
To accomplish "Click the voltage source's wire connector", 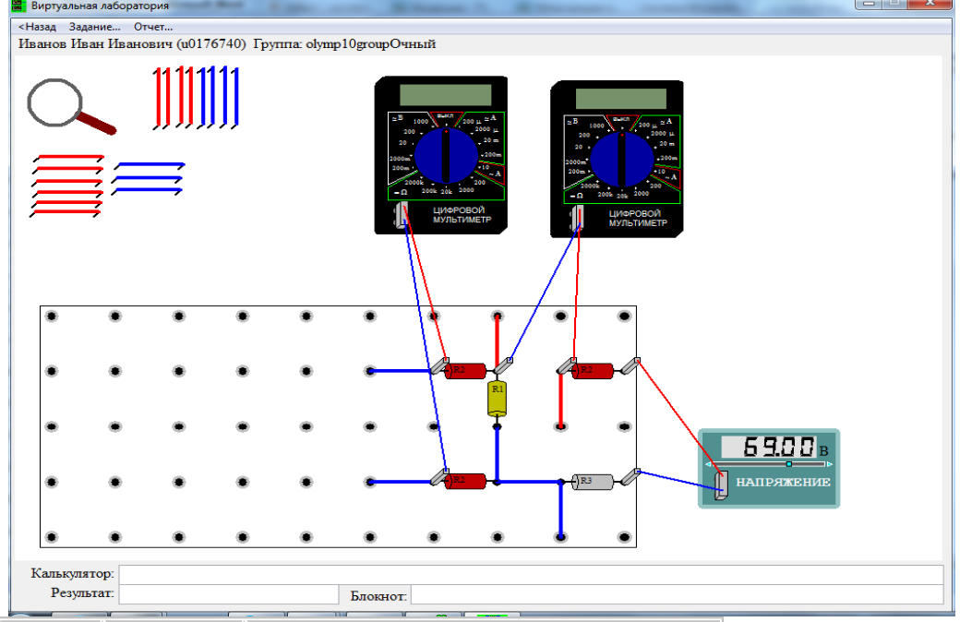I will tap(722, 485).
